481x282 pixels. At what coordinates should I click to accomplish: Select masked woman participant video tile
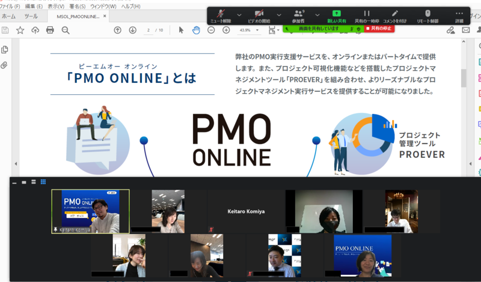(323, 211)
